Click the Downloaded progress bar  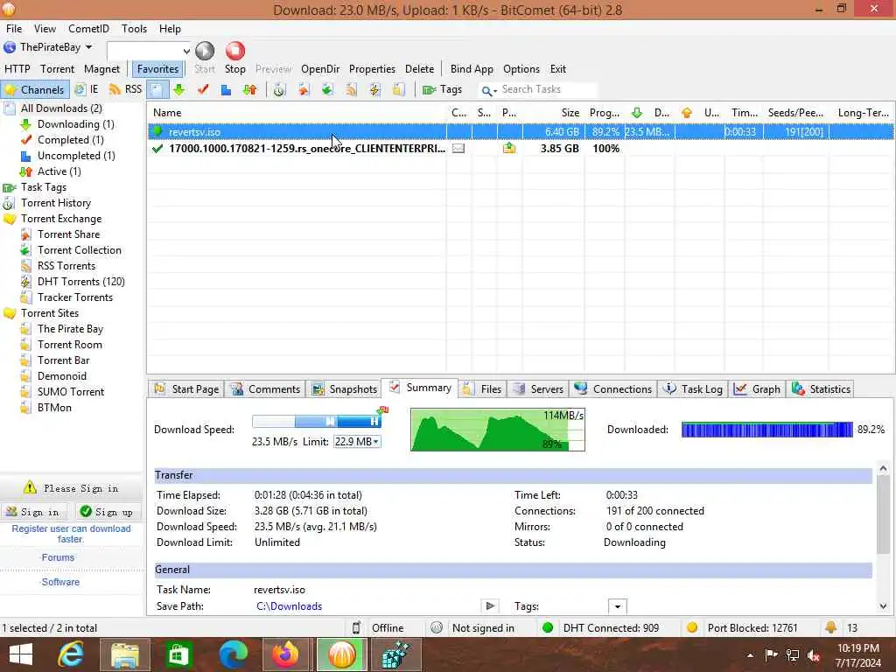click(766, 430)
